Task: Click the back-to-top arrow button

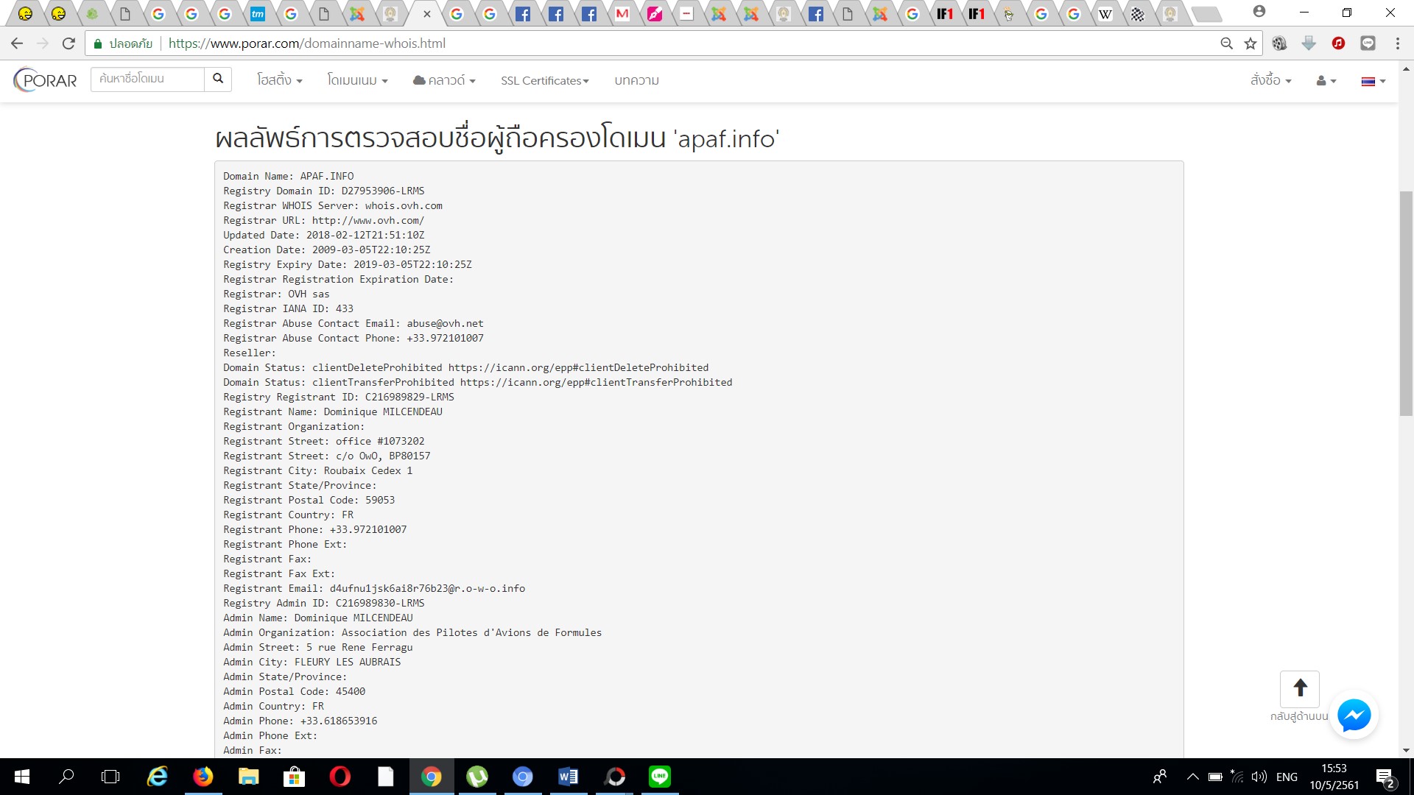Action: click(x=1300, y=688)
